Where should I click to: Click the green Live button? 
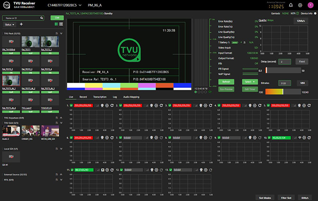(x=57, y=17)
